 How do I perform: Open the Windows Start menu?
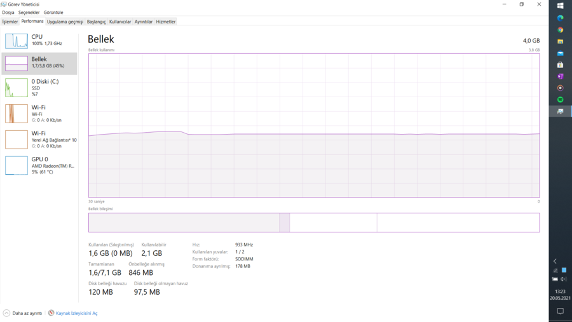[561, 6]
